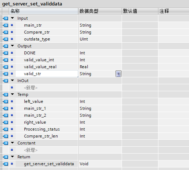This screenshot has height=170, width=189.
Task: Click the interface icon beside valid_value_real
Action: coord(5,67)
